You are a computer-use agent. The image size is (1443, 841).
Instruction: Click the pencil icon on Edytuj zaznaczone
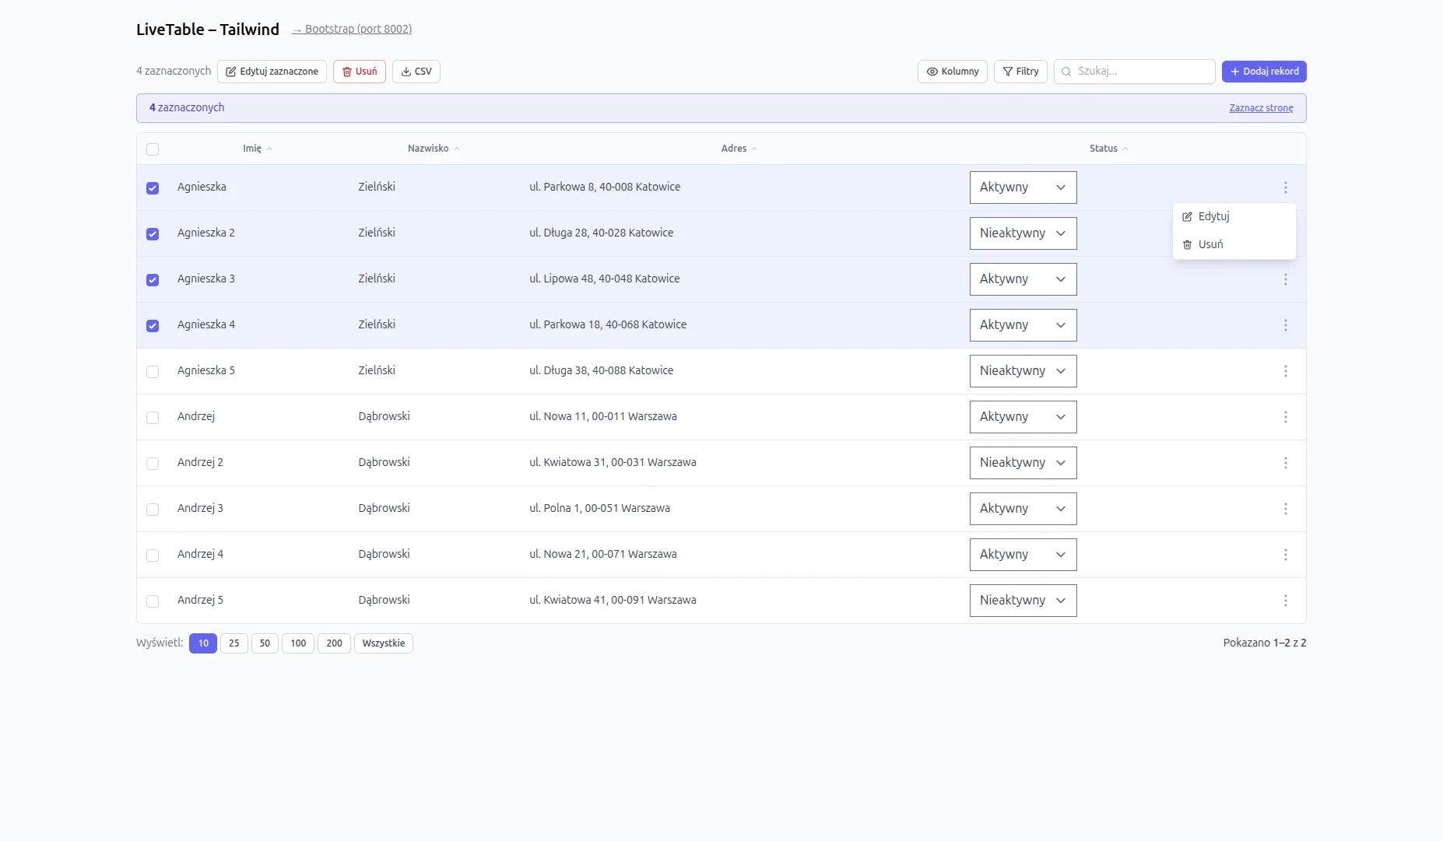pyautogui.click(x=231, y=71)
